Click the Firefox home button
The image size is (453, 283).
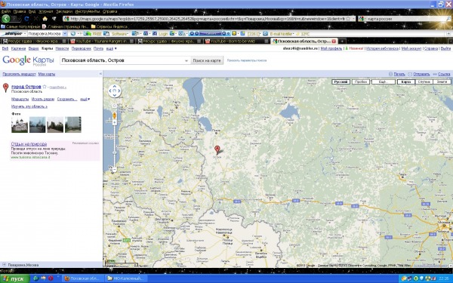[x=45, y=19]
